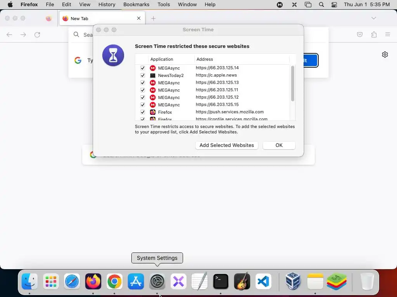Reload the page in Firefox
The height and width of the screenshot is (297, 397).
[37, 34]
